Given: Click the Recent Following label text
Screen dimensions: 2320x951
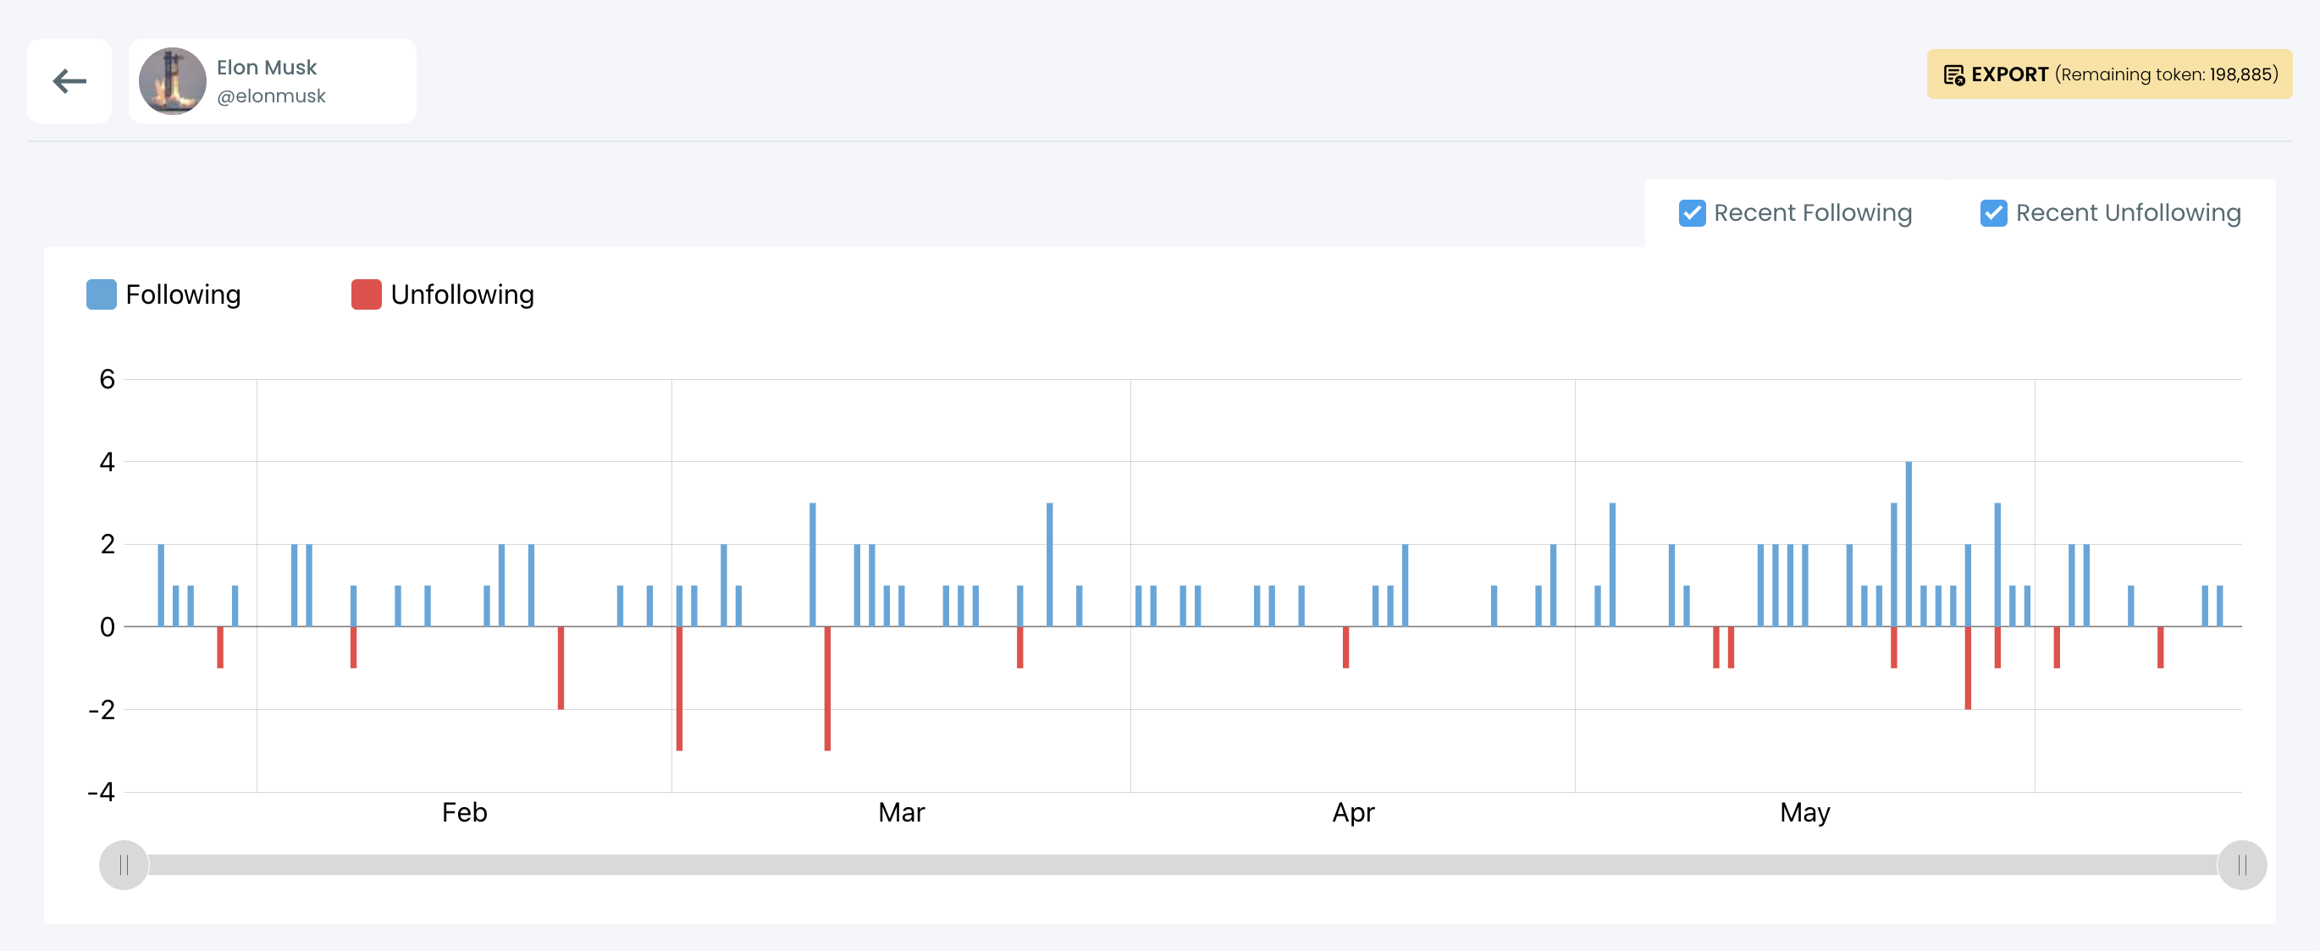Looking at the screenshot, I should [x=1812, y=213].
